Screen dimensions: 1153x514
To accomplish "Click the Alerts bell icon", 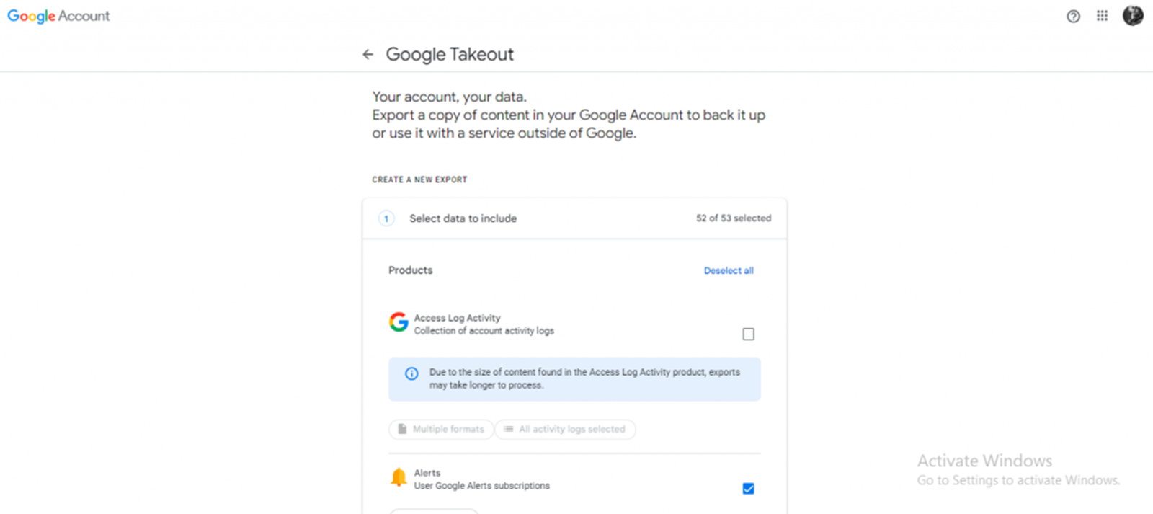I will 399,477.
